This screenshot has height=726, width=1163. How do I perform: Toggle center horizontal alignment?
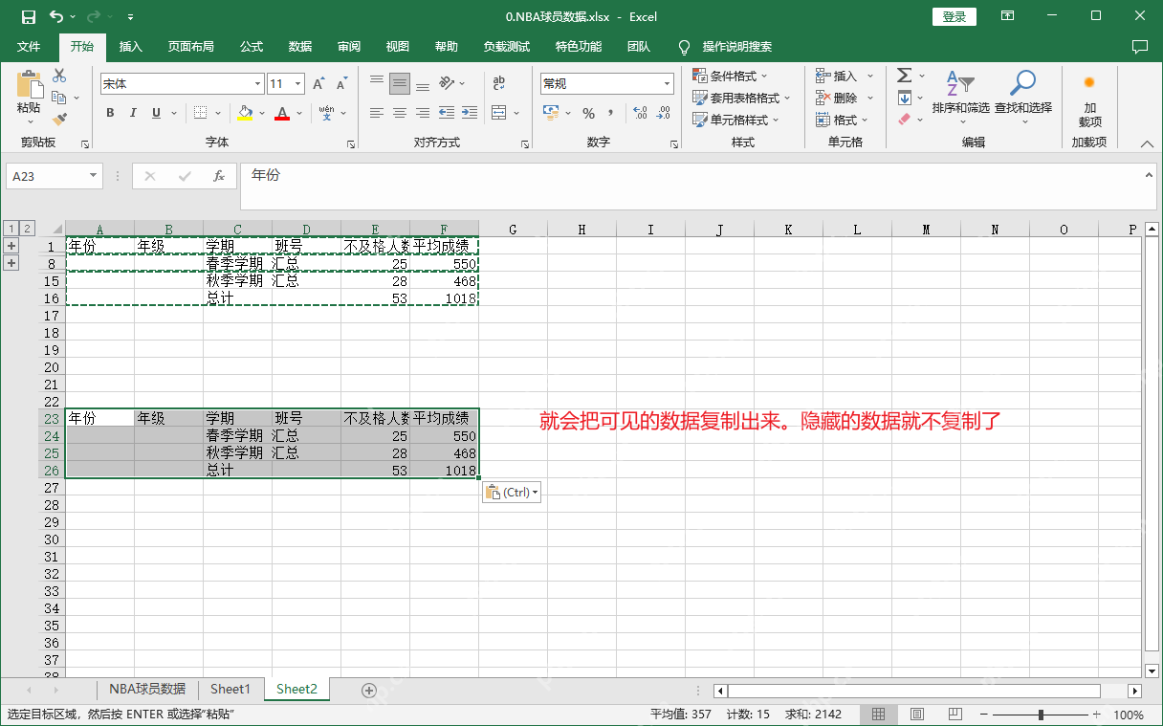(x=400, y=113)
